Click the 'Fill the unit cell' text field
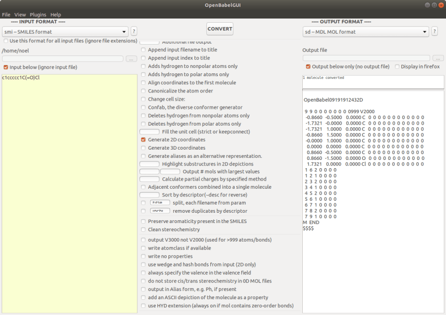The width and height of the screenshot is (446, 315). pyautogui.click(x=149, y=132)
